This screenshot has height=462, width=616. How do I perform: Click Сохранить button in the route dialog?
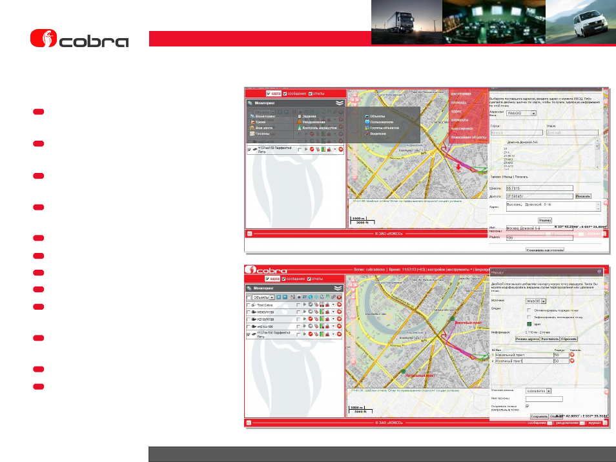click(539, 416)
